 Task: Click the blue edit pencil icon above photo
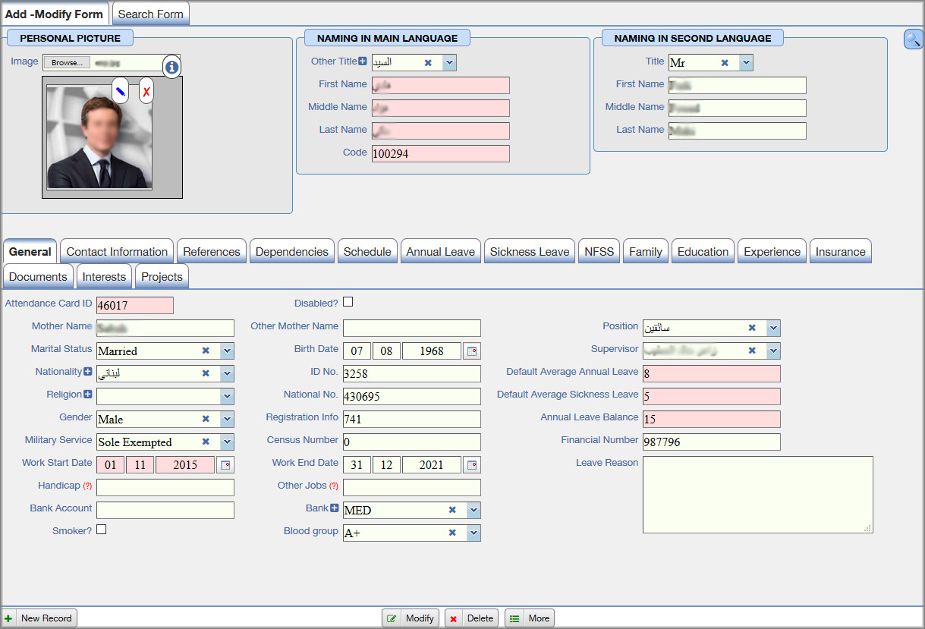(x=120, y=91)
